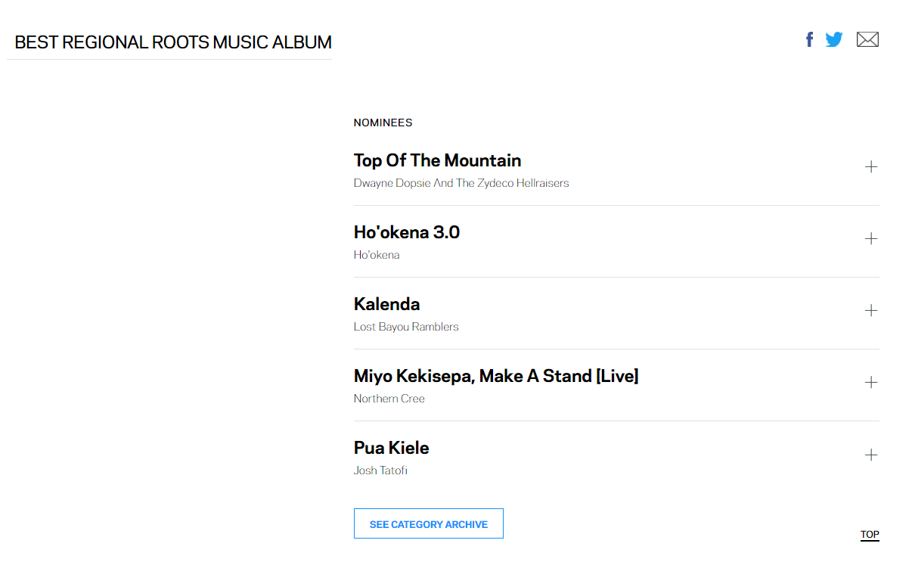Expand Top Of The Mountain plus icon
This screenshot has height=562, width=912.
point(871,167)
